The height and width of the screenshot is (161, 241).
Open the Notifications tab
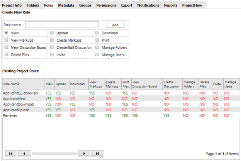pos(148,5)
